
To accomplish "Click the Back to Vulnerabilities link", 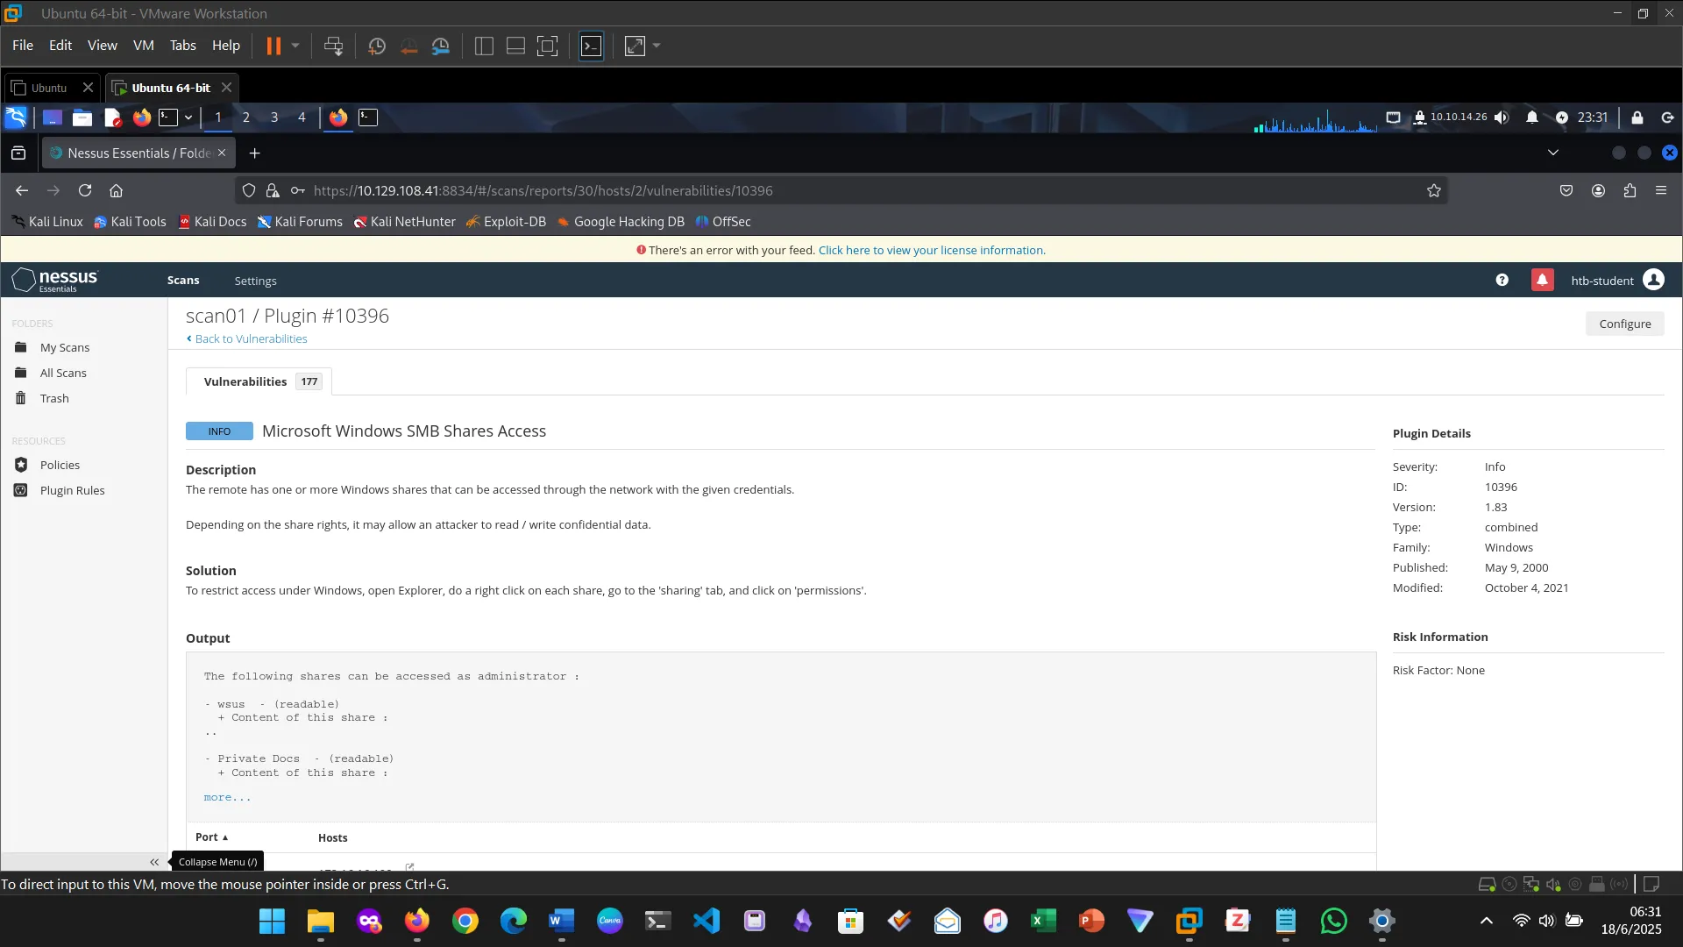I will [250, 338].
